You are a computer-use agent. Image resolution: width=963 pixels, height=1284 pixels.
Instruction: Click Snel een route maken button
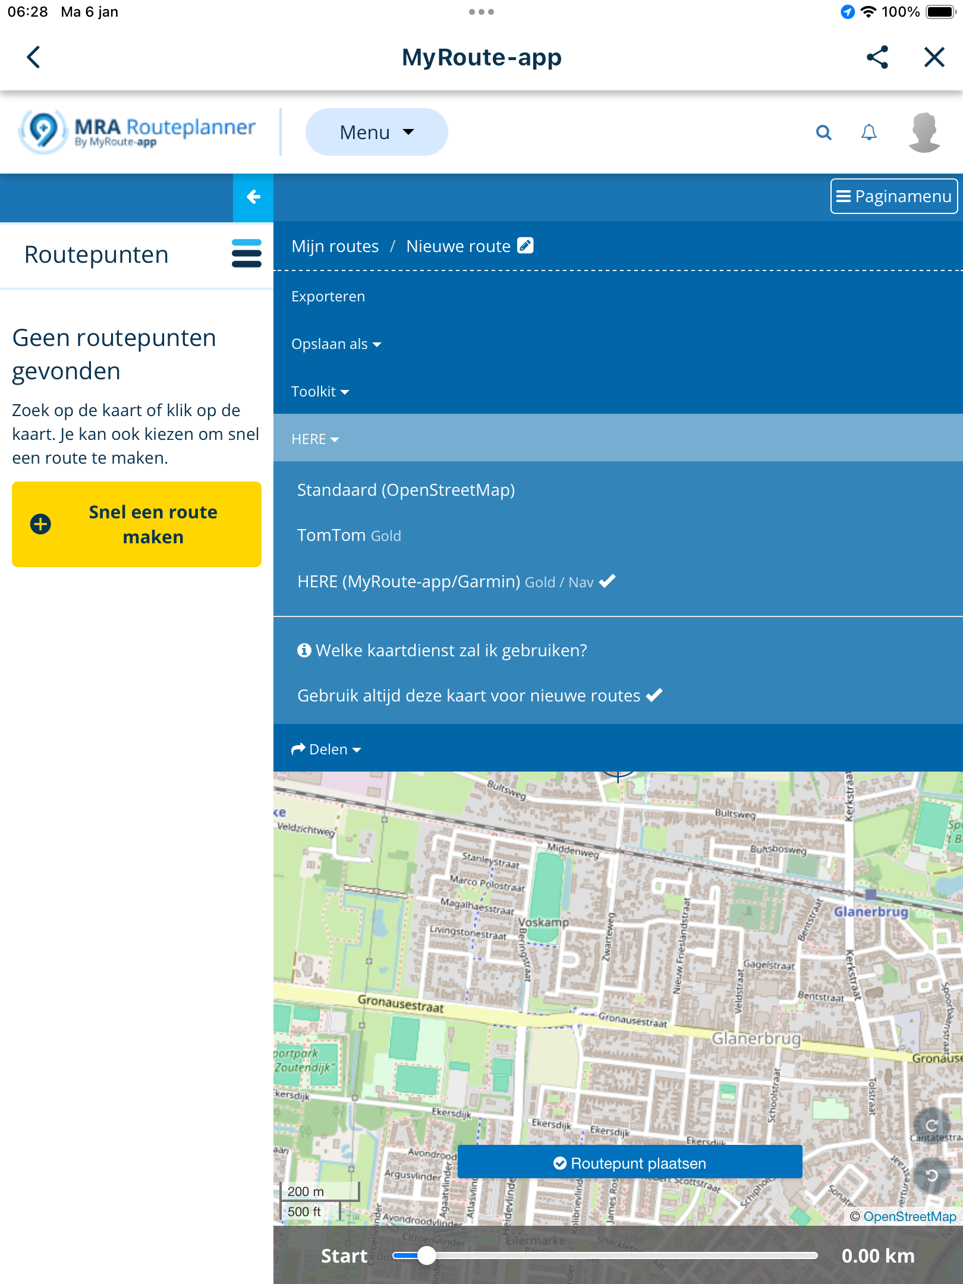click(x=137, y=524)
